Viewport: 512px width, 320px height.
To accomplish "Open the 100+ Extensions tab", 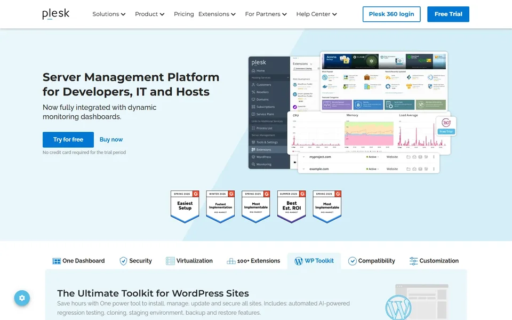I will coord(253,261).
